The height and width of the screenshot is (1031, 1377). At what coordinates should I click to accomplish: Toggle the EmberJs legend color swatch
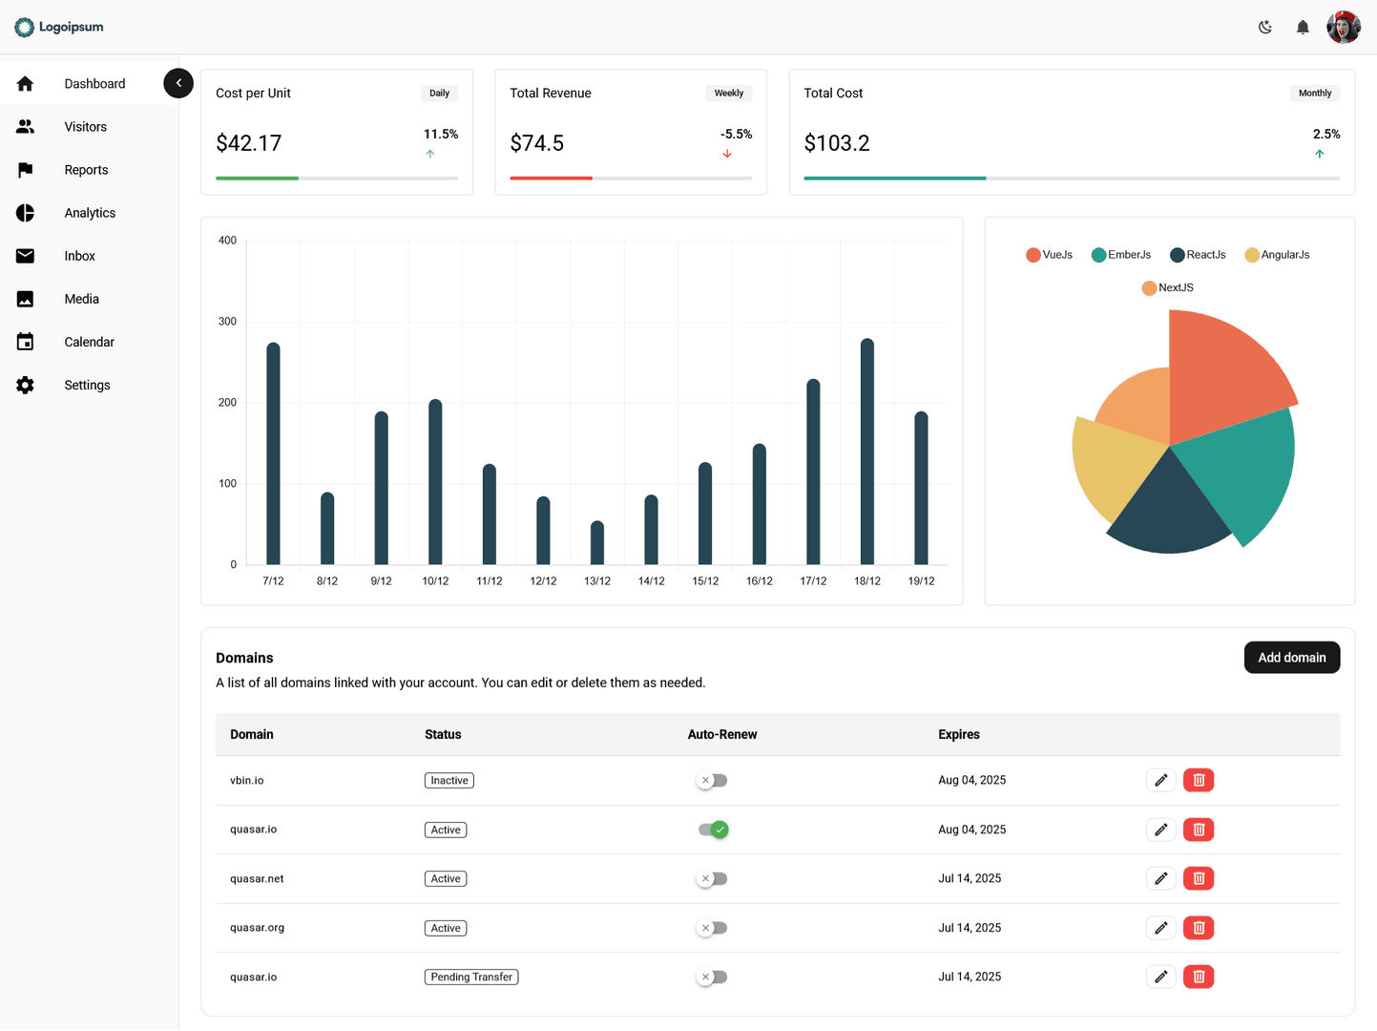click(x=1098, y=255)
